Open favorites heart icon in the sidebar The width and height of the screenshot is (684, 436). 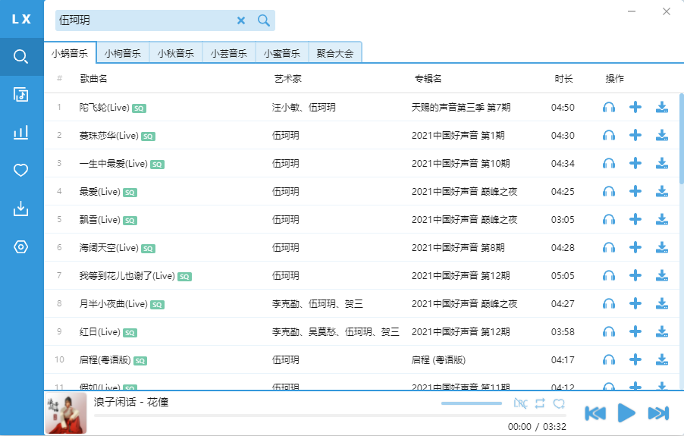(x=21, y=171)
